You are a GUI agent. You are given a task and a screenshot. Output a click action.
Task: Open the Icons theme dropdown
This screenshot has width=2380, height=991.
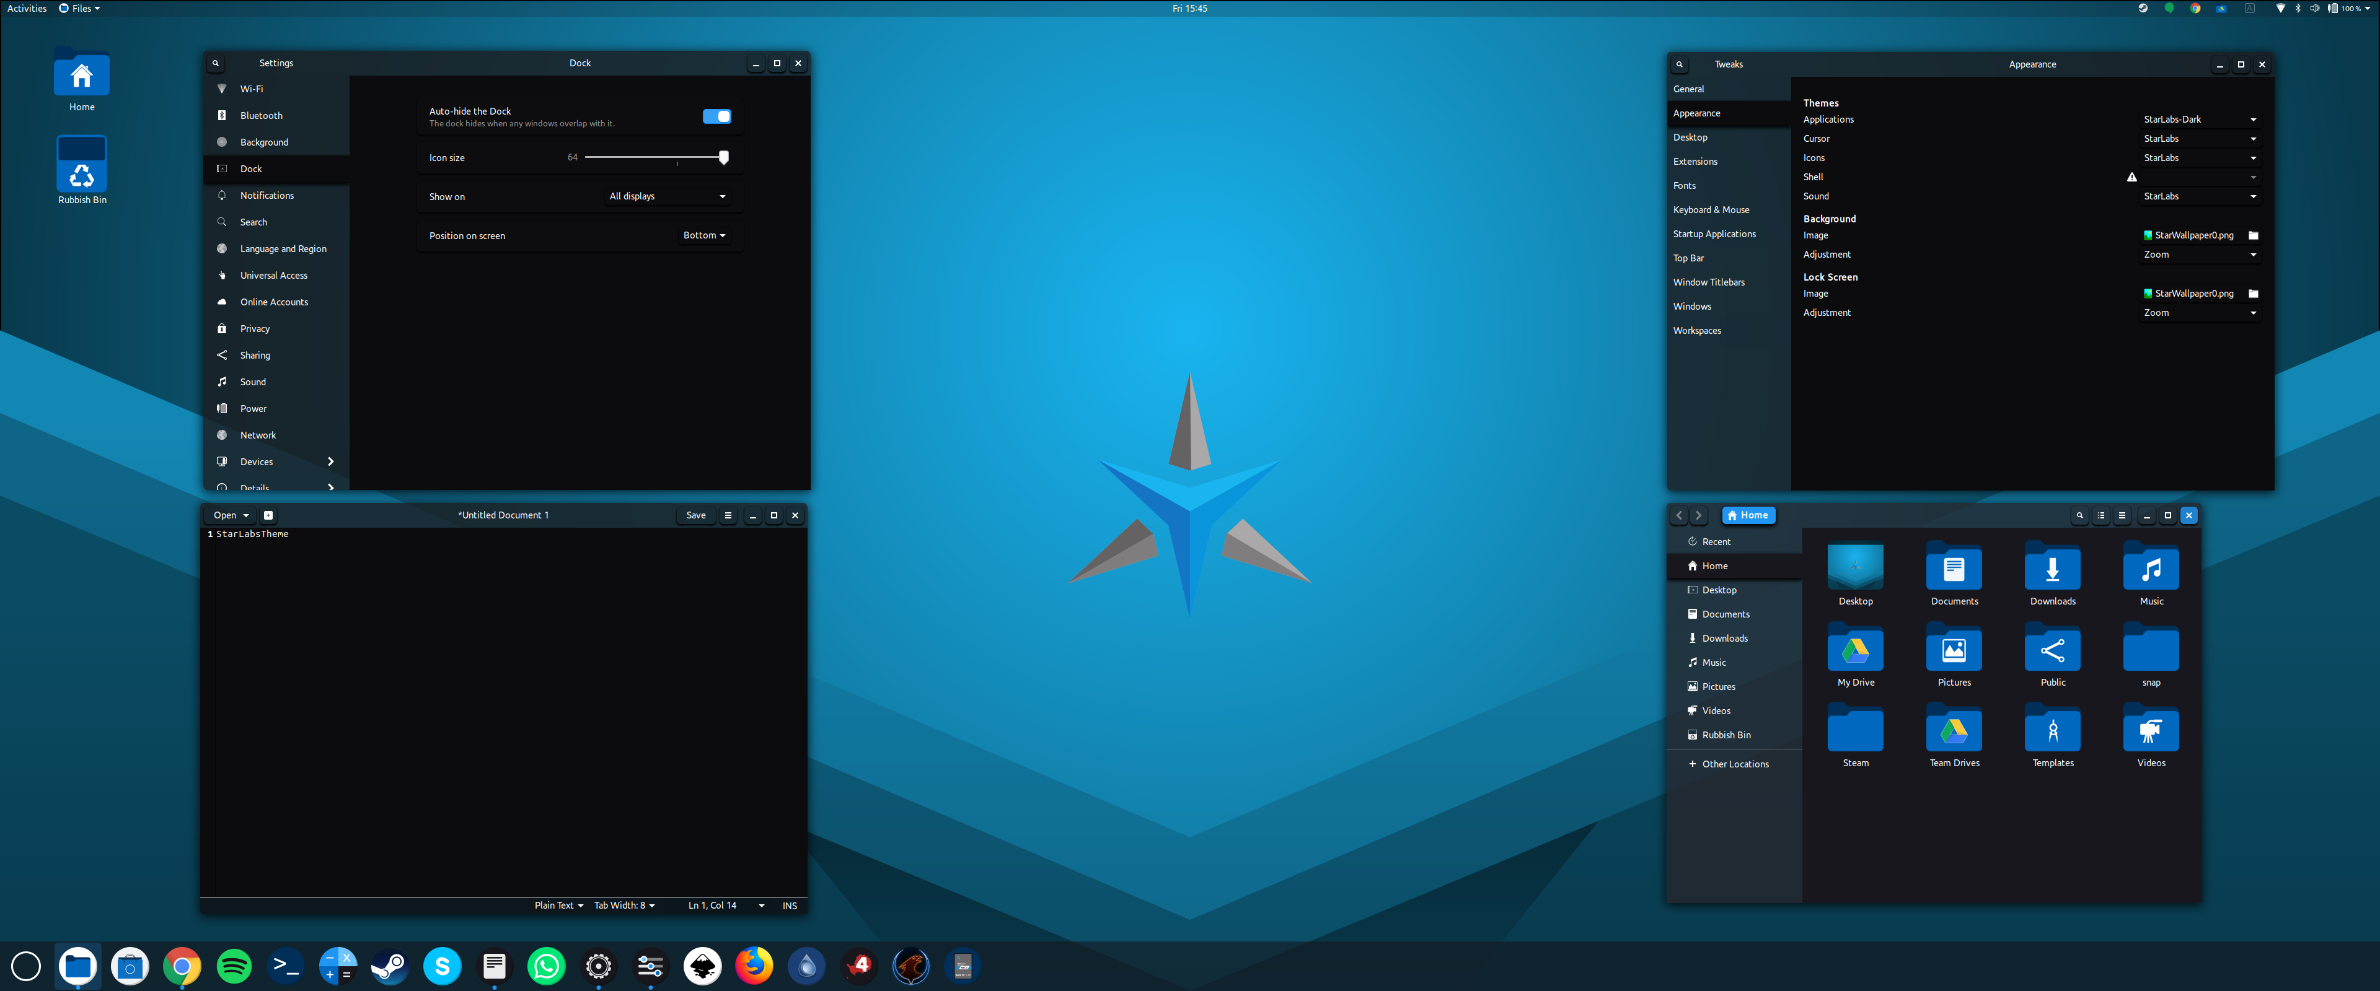pos(2200,158)
